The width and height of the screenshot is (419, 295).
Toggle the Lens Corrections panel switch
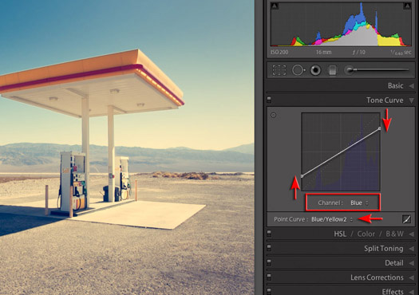tap(269, 277)
